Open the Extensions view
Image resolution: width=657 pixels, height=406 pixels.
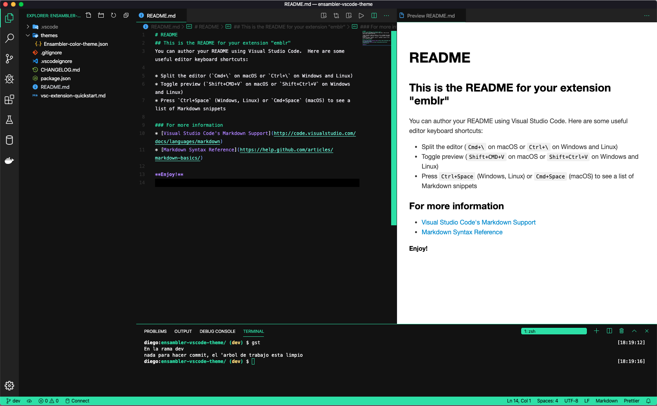(x=9, y=99)
